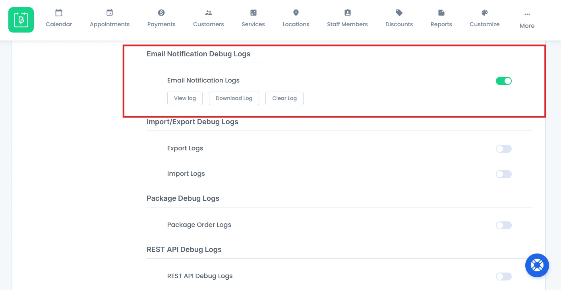Turn on Package Order Logs toggle
This screenshot has height=290, width=561.
click(504, 225)
